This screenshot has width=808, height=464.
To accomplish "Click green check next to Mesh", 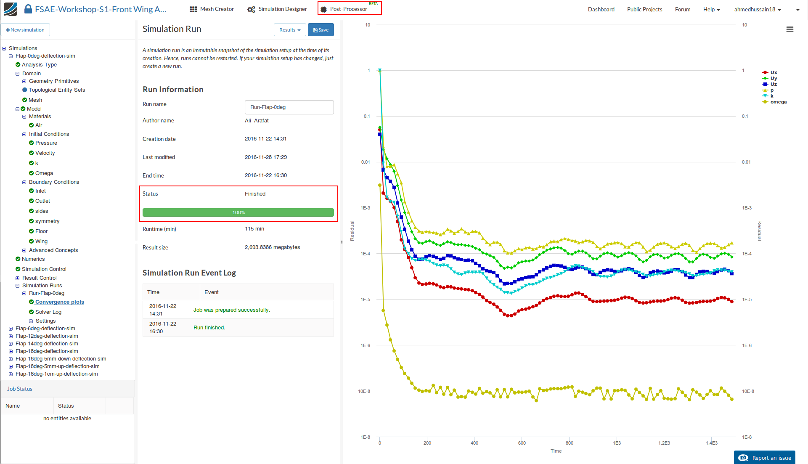I will pos(24,100).
